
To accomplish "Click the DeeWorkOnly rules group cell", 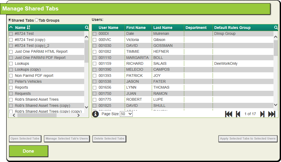I will tap(226, 63).
